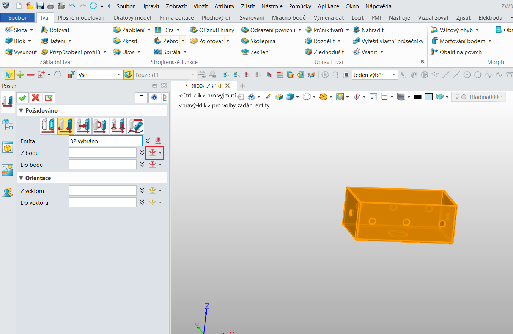The image size is (513, 334).
Task: Switch to the Plošné modelování ribbon tab
Action: pyautogui.click(x=82, y=17)
